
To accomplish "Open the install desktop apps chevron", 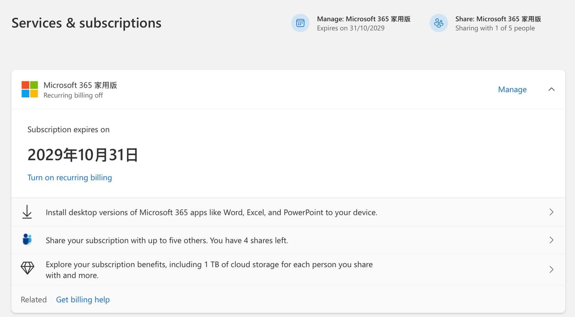I will click(552, 212).
